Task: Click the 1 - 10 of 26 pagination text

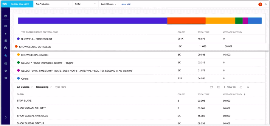Action: coord(229,87)
